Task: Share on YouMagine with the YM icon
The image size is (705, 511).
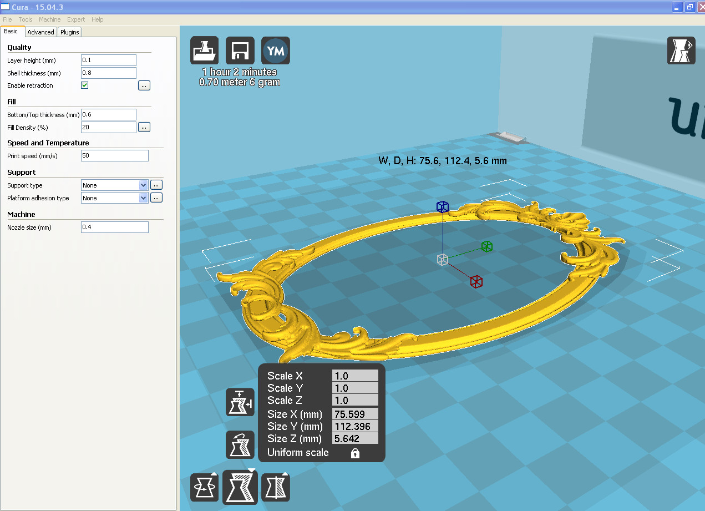Action: click(276, 50)
